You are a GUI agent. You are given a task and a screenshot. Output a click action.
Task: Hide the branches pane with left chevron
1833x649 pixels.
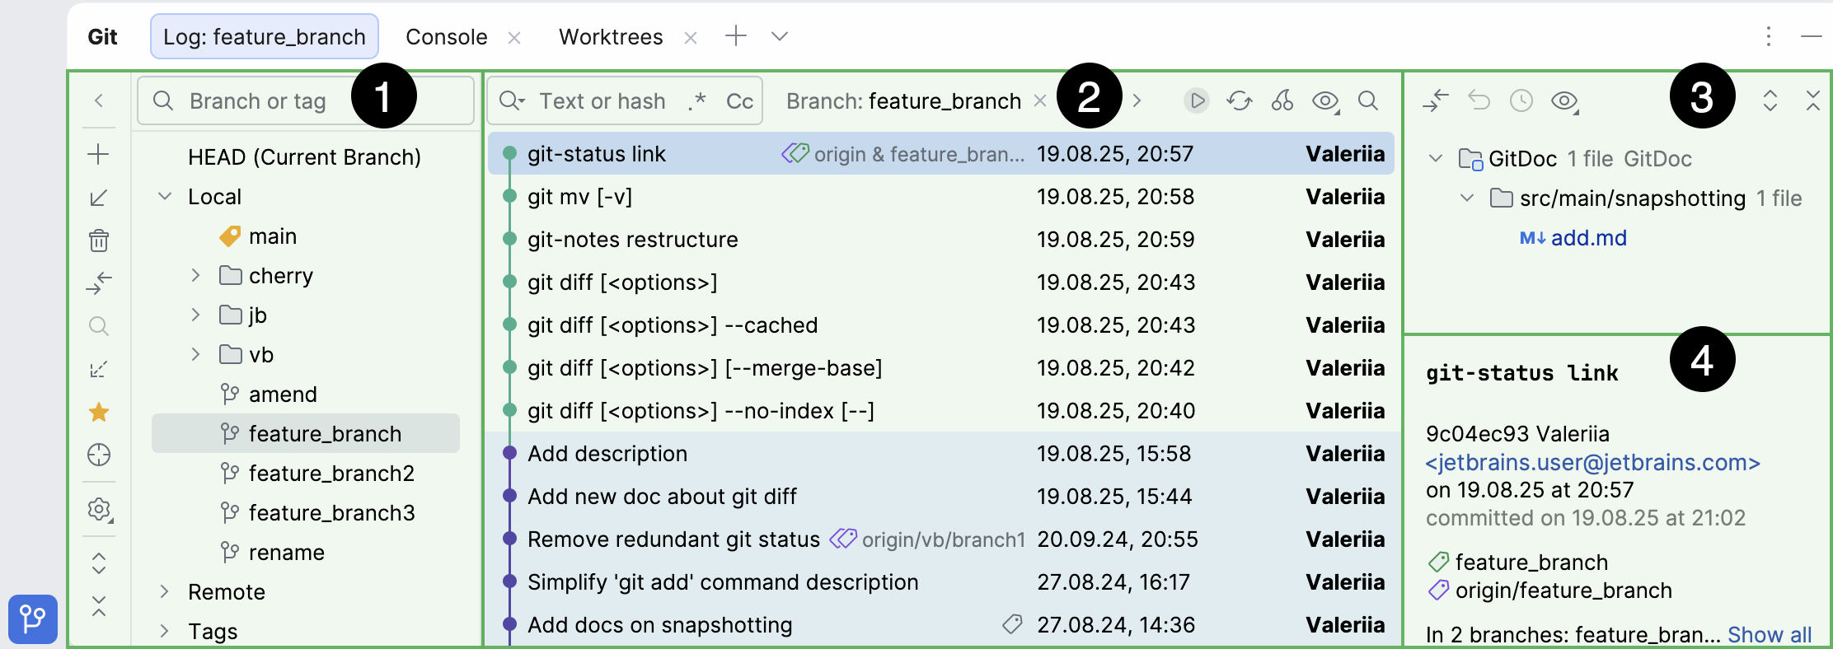pos(99,100)
